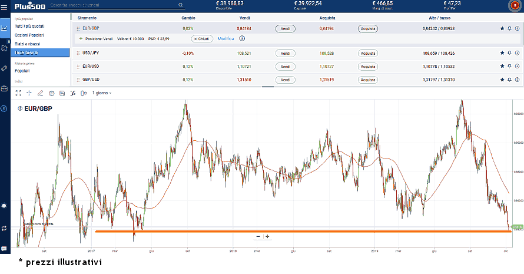
Task: Select 'Tutti i più quotati' category
Action: tap(29, 27)
